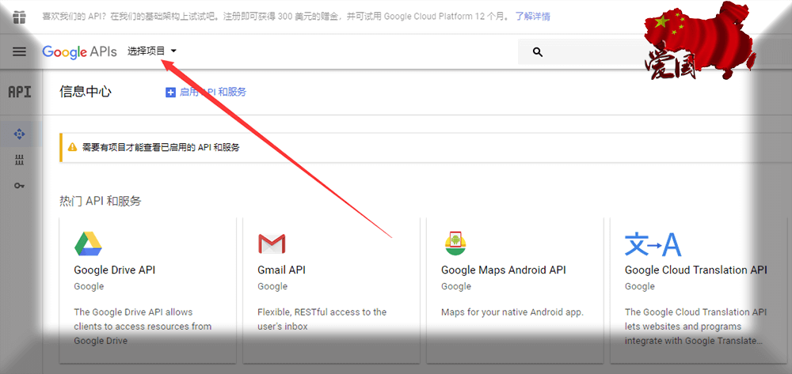The width and height of the screenshot is (792, 374).
Task: Click the Gmail envelope icon
Action: click(272, 244)
